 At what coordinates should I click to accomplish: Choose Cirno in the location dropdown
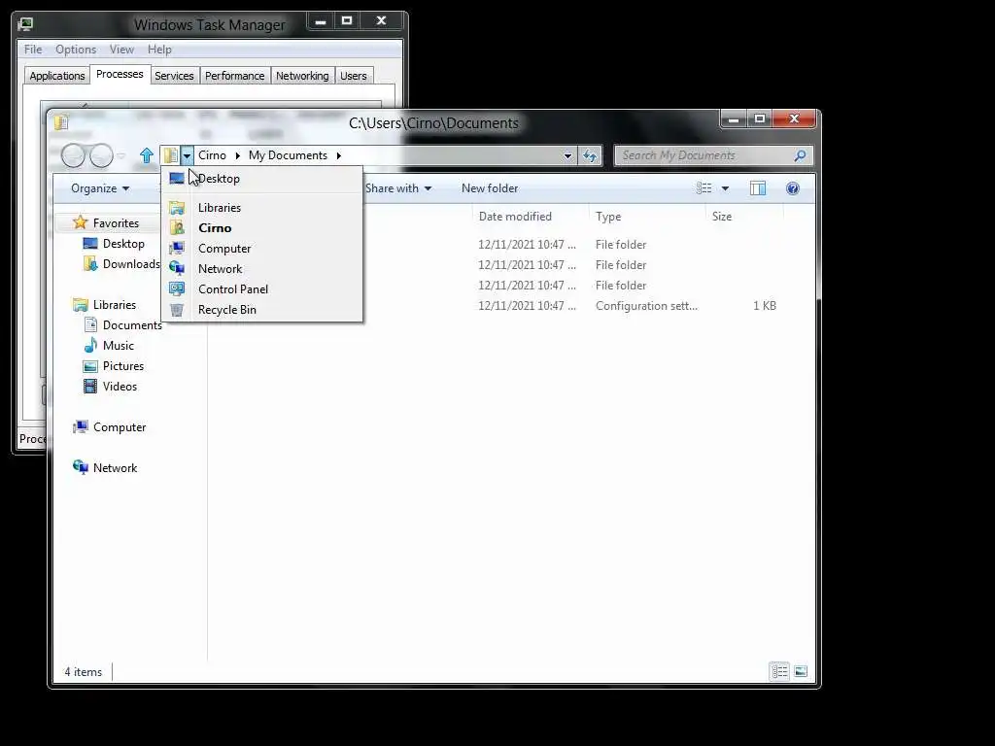click(x=215, y=228)
